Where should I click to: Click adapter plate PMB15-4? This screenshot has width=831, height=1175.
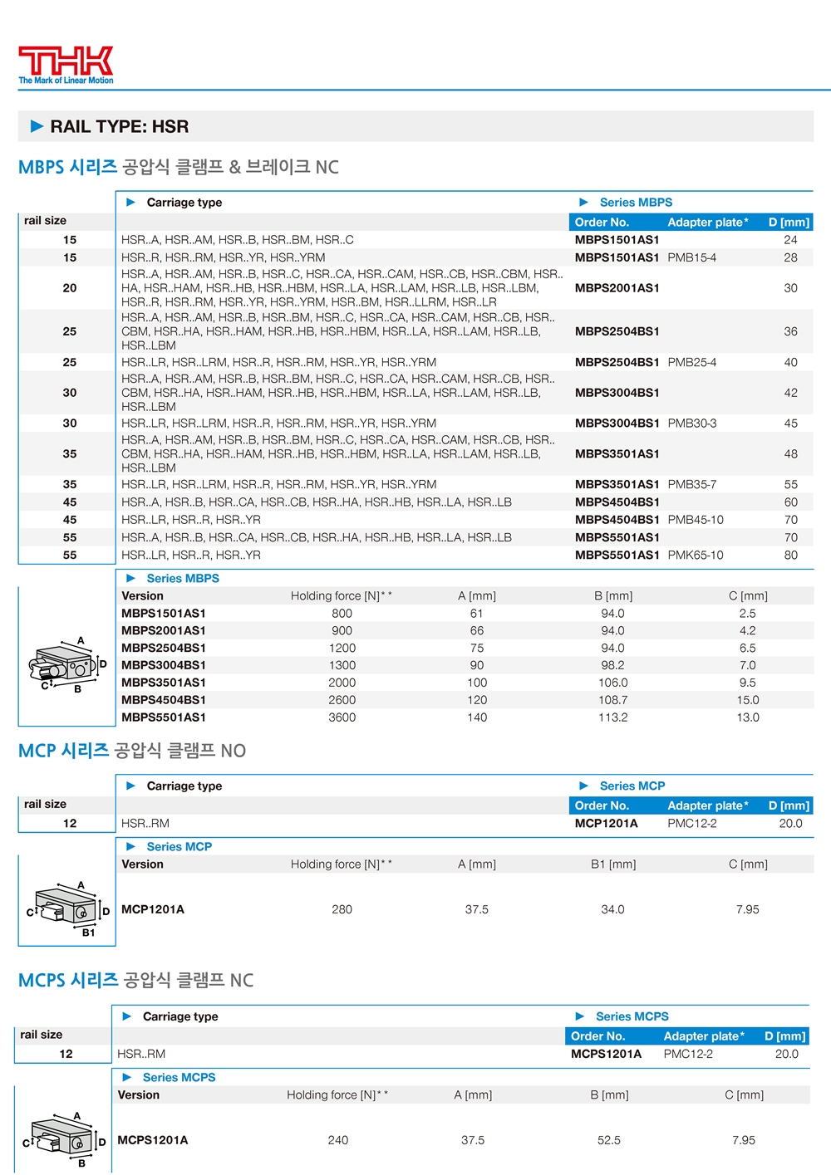click(691, 258)
